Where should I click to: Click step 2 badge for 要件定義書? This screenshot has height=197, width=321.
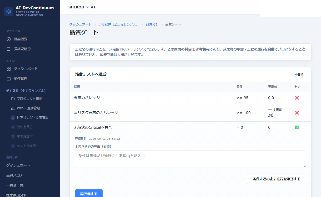[13, 127]
